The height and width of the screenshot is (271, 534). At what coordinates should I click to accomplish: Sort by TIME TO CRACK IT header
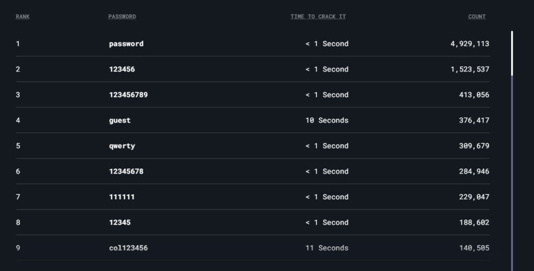coord(318,17)
